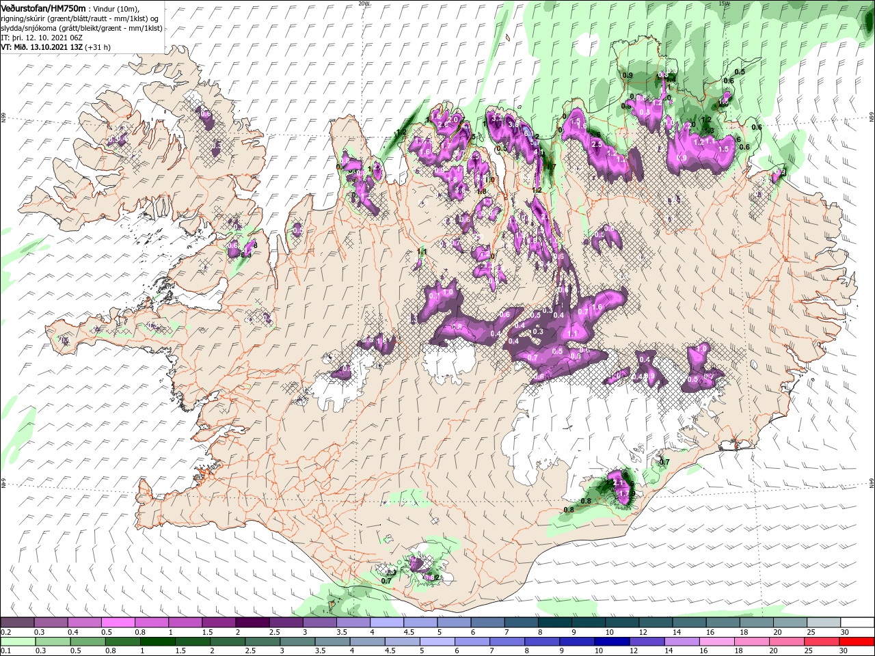The image size is (875, 656).
Task: Select the snow legend swatch starting at 0.4
Action: (85, 622)
